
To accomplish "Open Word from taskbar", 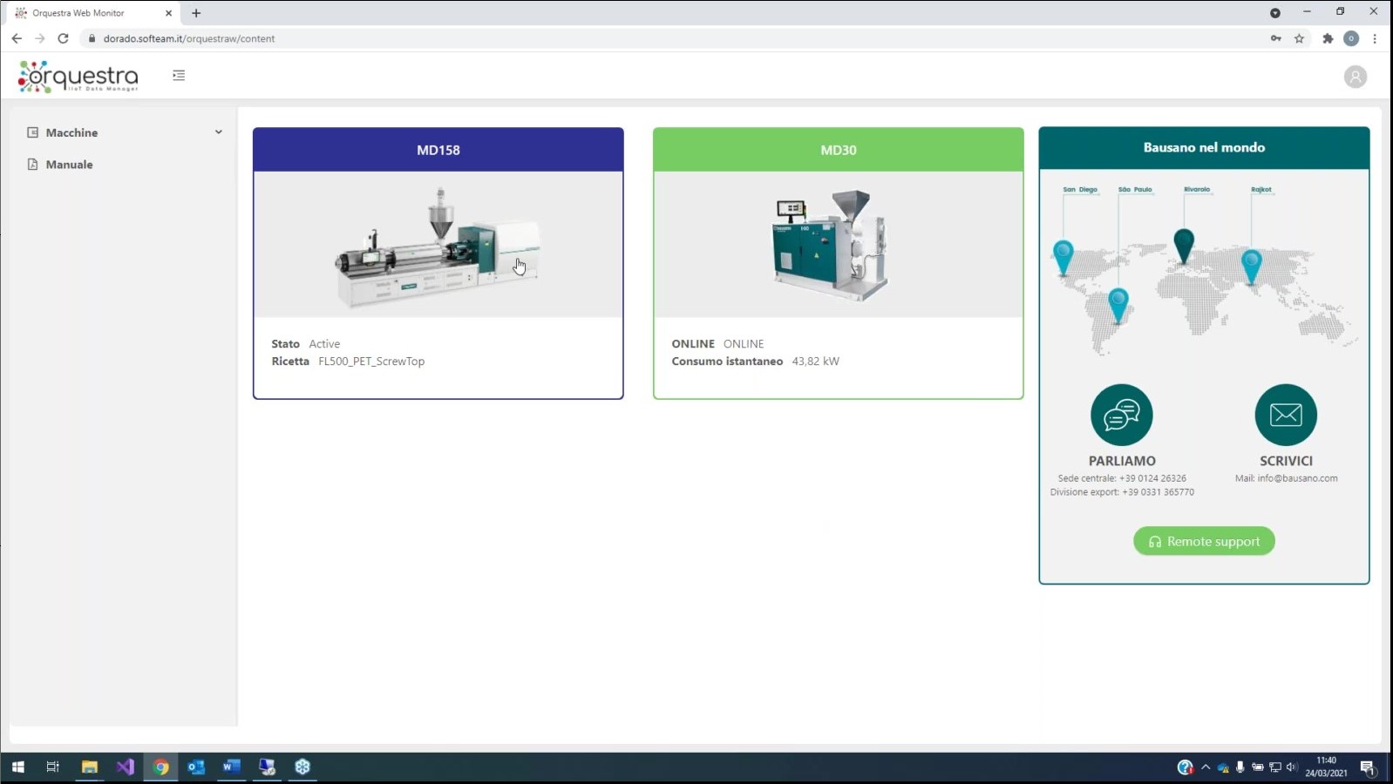I will point(231,767).
